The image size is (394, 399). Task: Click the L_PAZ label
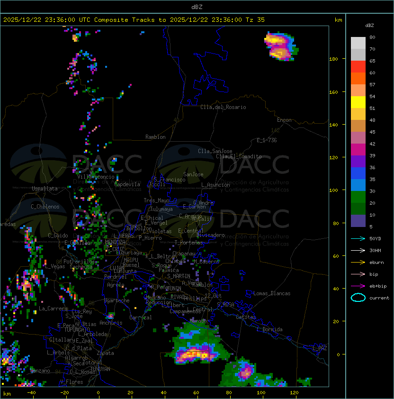pyautogui.click(x=320, y=348)
